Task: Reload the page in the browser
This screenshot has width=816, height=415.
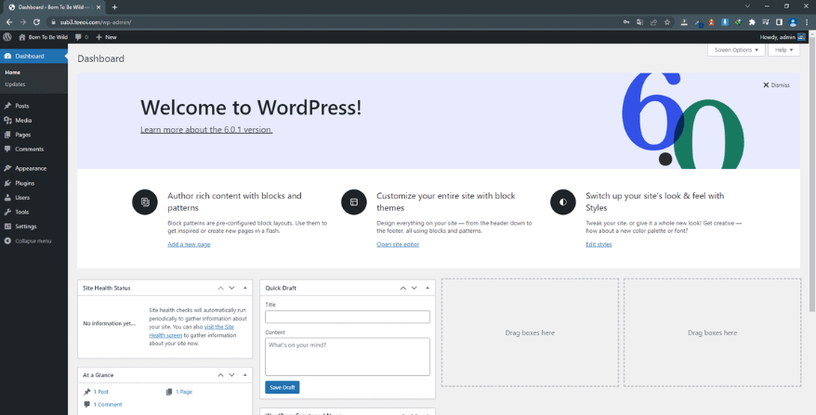Action: click(36, 22)
